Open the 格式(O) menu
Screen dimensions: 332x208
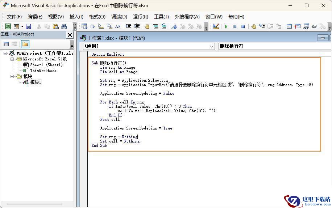(97, 17)
